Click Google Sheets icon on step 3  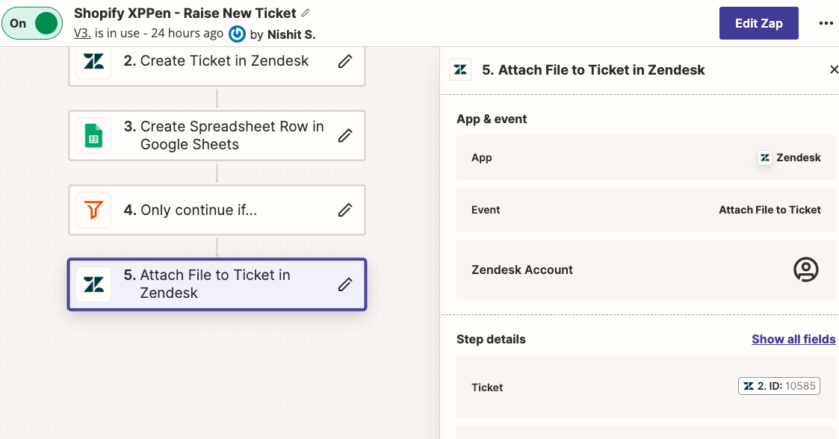pyautogui.click(x=93, y=136)
